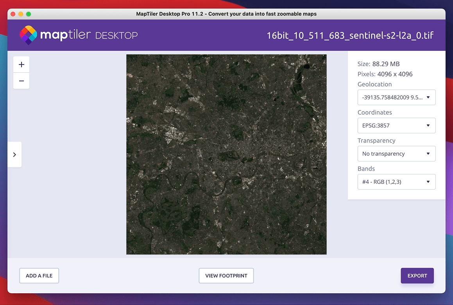Click the Pixels 4096 x 4096 text
The image size is (453, 305).
point(385,74)
